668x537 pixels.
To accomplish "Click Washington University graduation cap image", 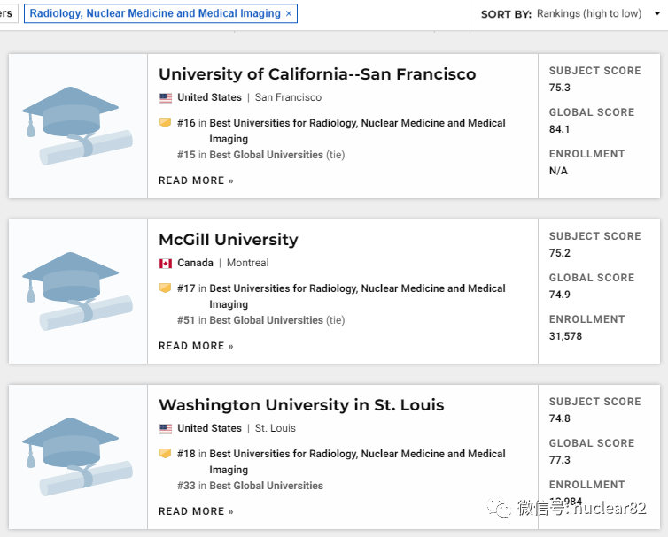I will [x=78, y=456].
